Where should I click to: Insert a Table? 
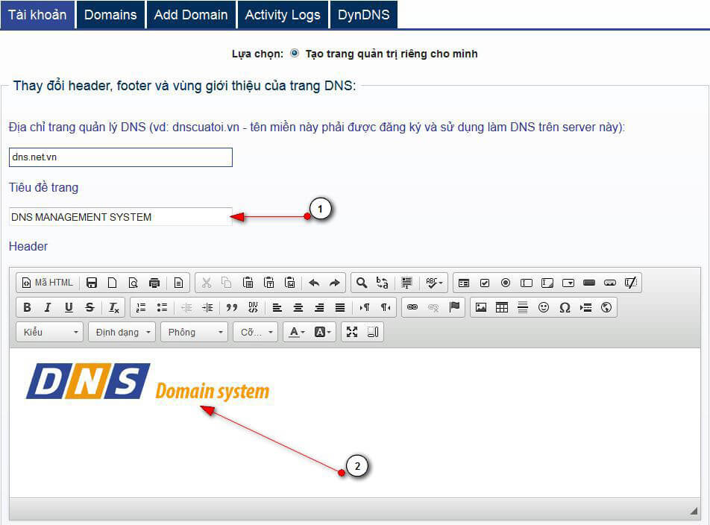click(x=502, y=308)
